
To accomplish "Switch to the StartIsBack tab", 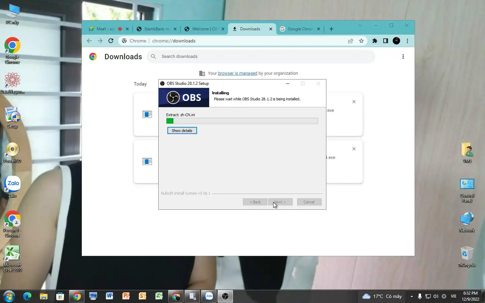I will pos(157,29).
